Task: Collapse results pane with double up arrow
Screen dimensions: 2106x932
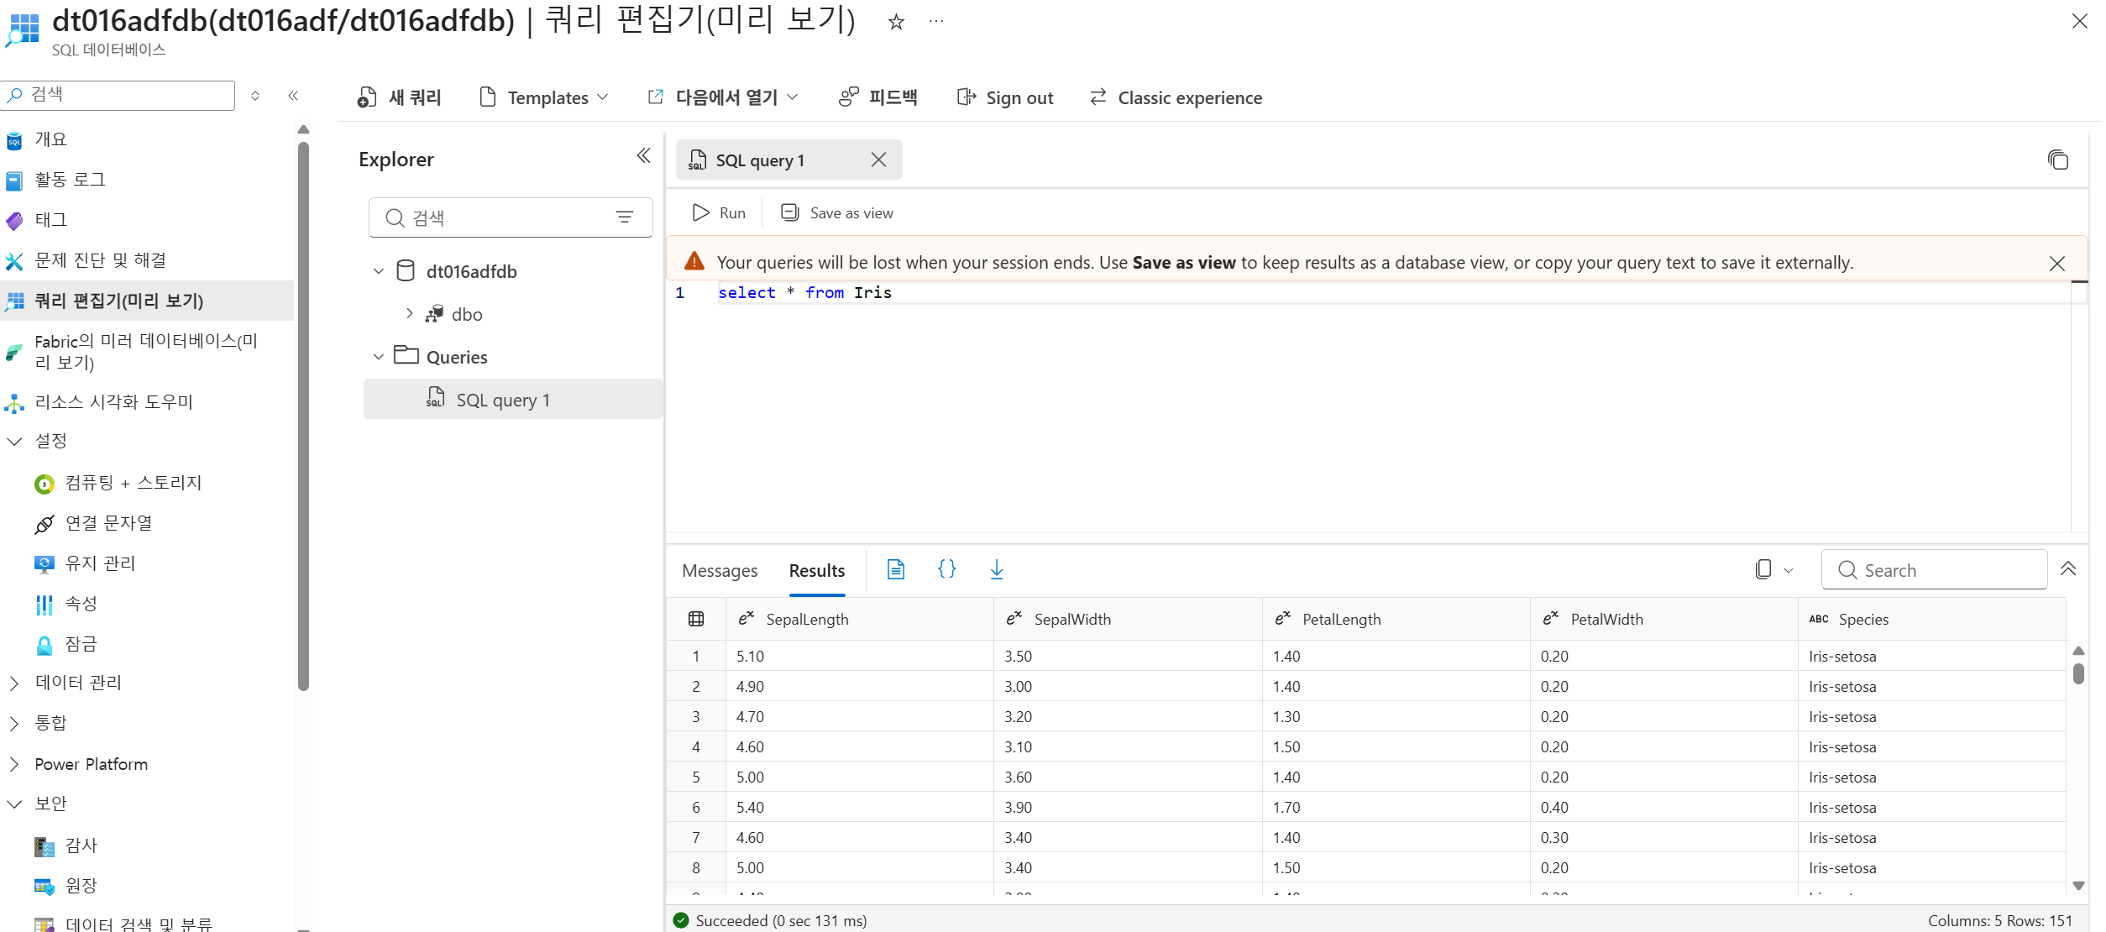Action: 2068,570
